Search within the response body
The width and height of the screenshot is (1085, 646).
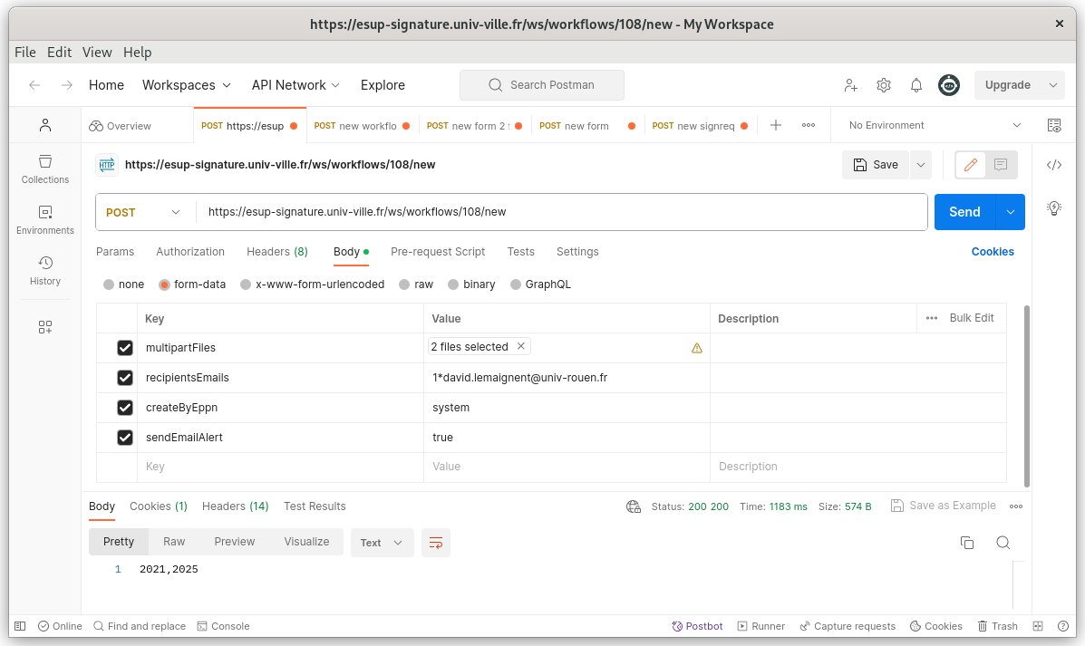[1003, 543]
